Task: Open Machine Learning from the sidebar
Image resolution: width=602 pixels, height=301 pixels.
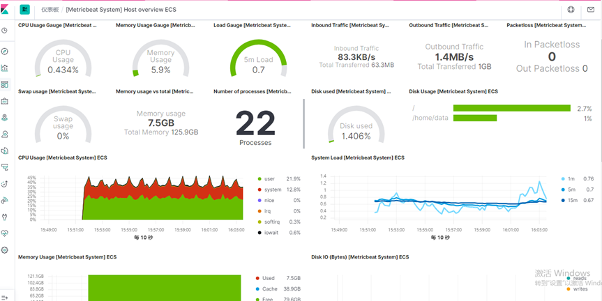Action: pyautogui.click(x=5, y=134)
